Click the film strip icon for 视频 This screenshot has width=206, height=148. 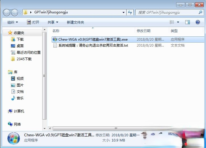[13, 78]
